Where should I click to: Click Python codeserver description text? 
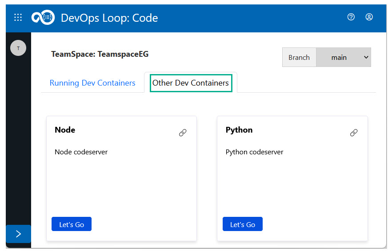click(254, 152)
